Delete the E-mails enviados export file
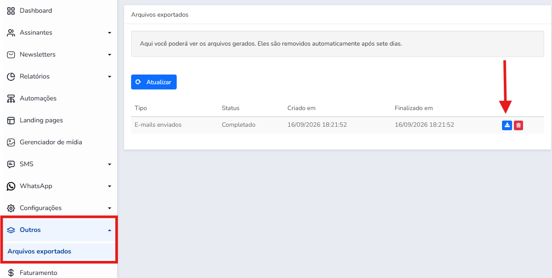The height and width of the screenshot is (278, 552). tap(518, 125)
